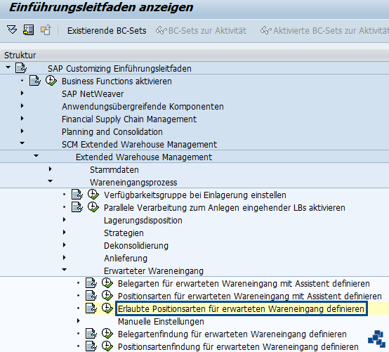The height and width of the screenshot is (352, 389).
Task: Execute icon for Verfügbarkeitsgruppe bei Einlagerung einstellen
Action: point(93,195)
